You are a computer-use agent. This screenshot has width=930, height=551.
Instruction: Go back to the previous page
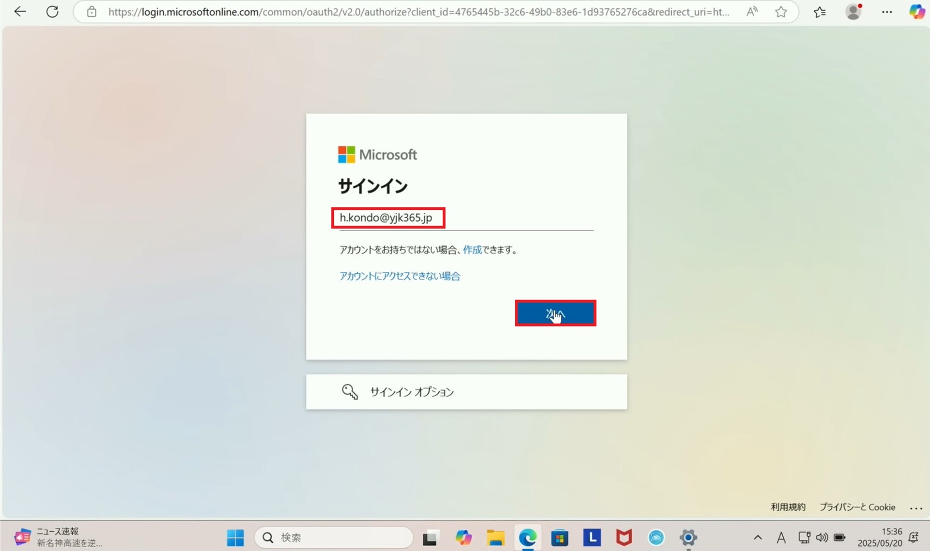(20, 12)
